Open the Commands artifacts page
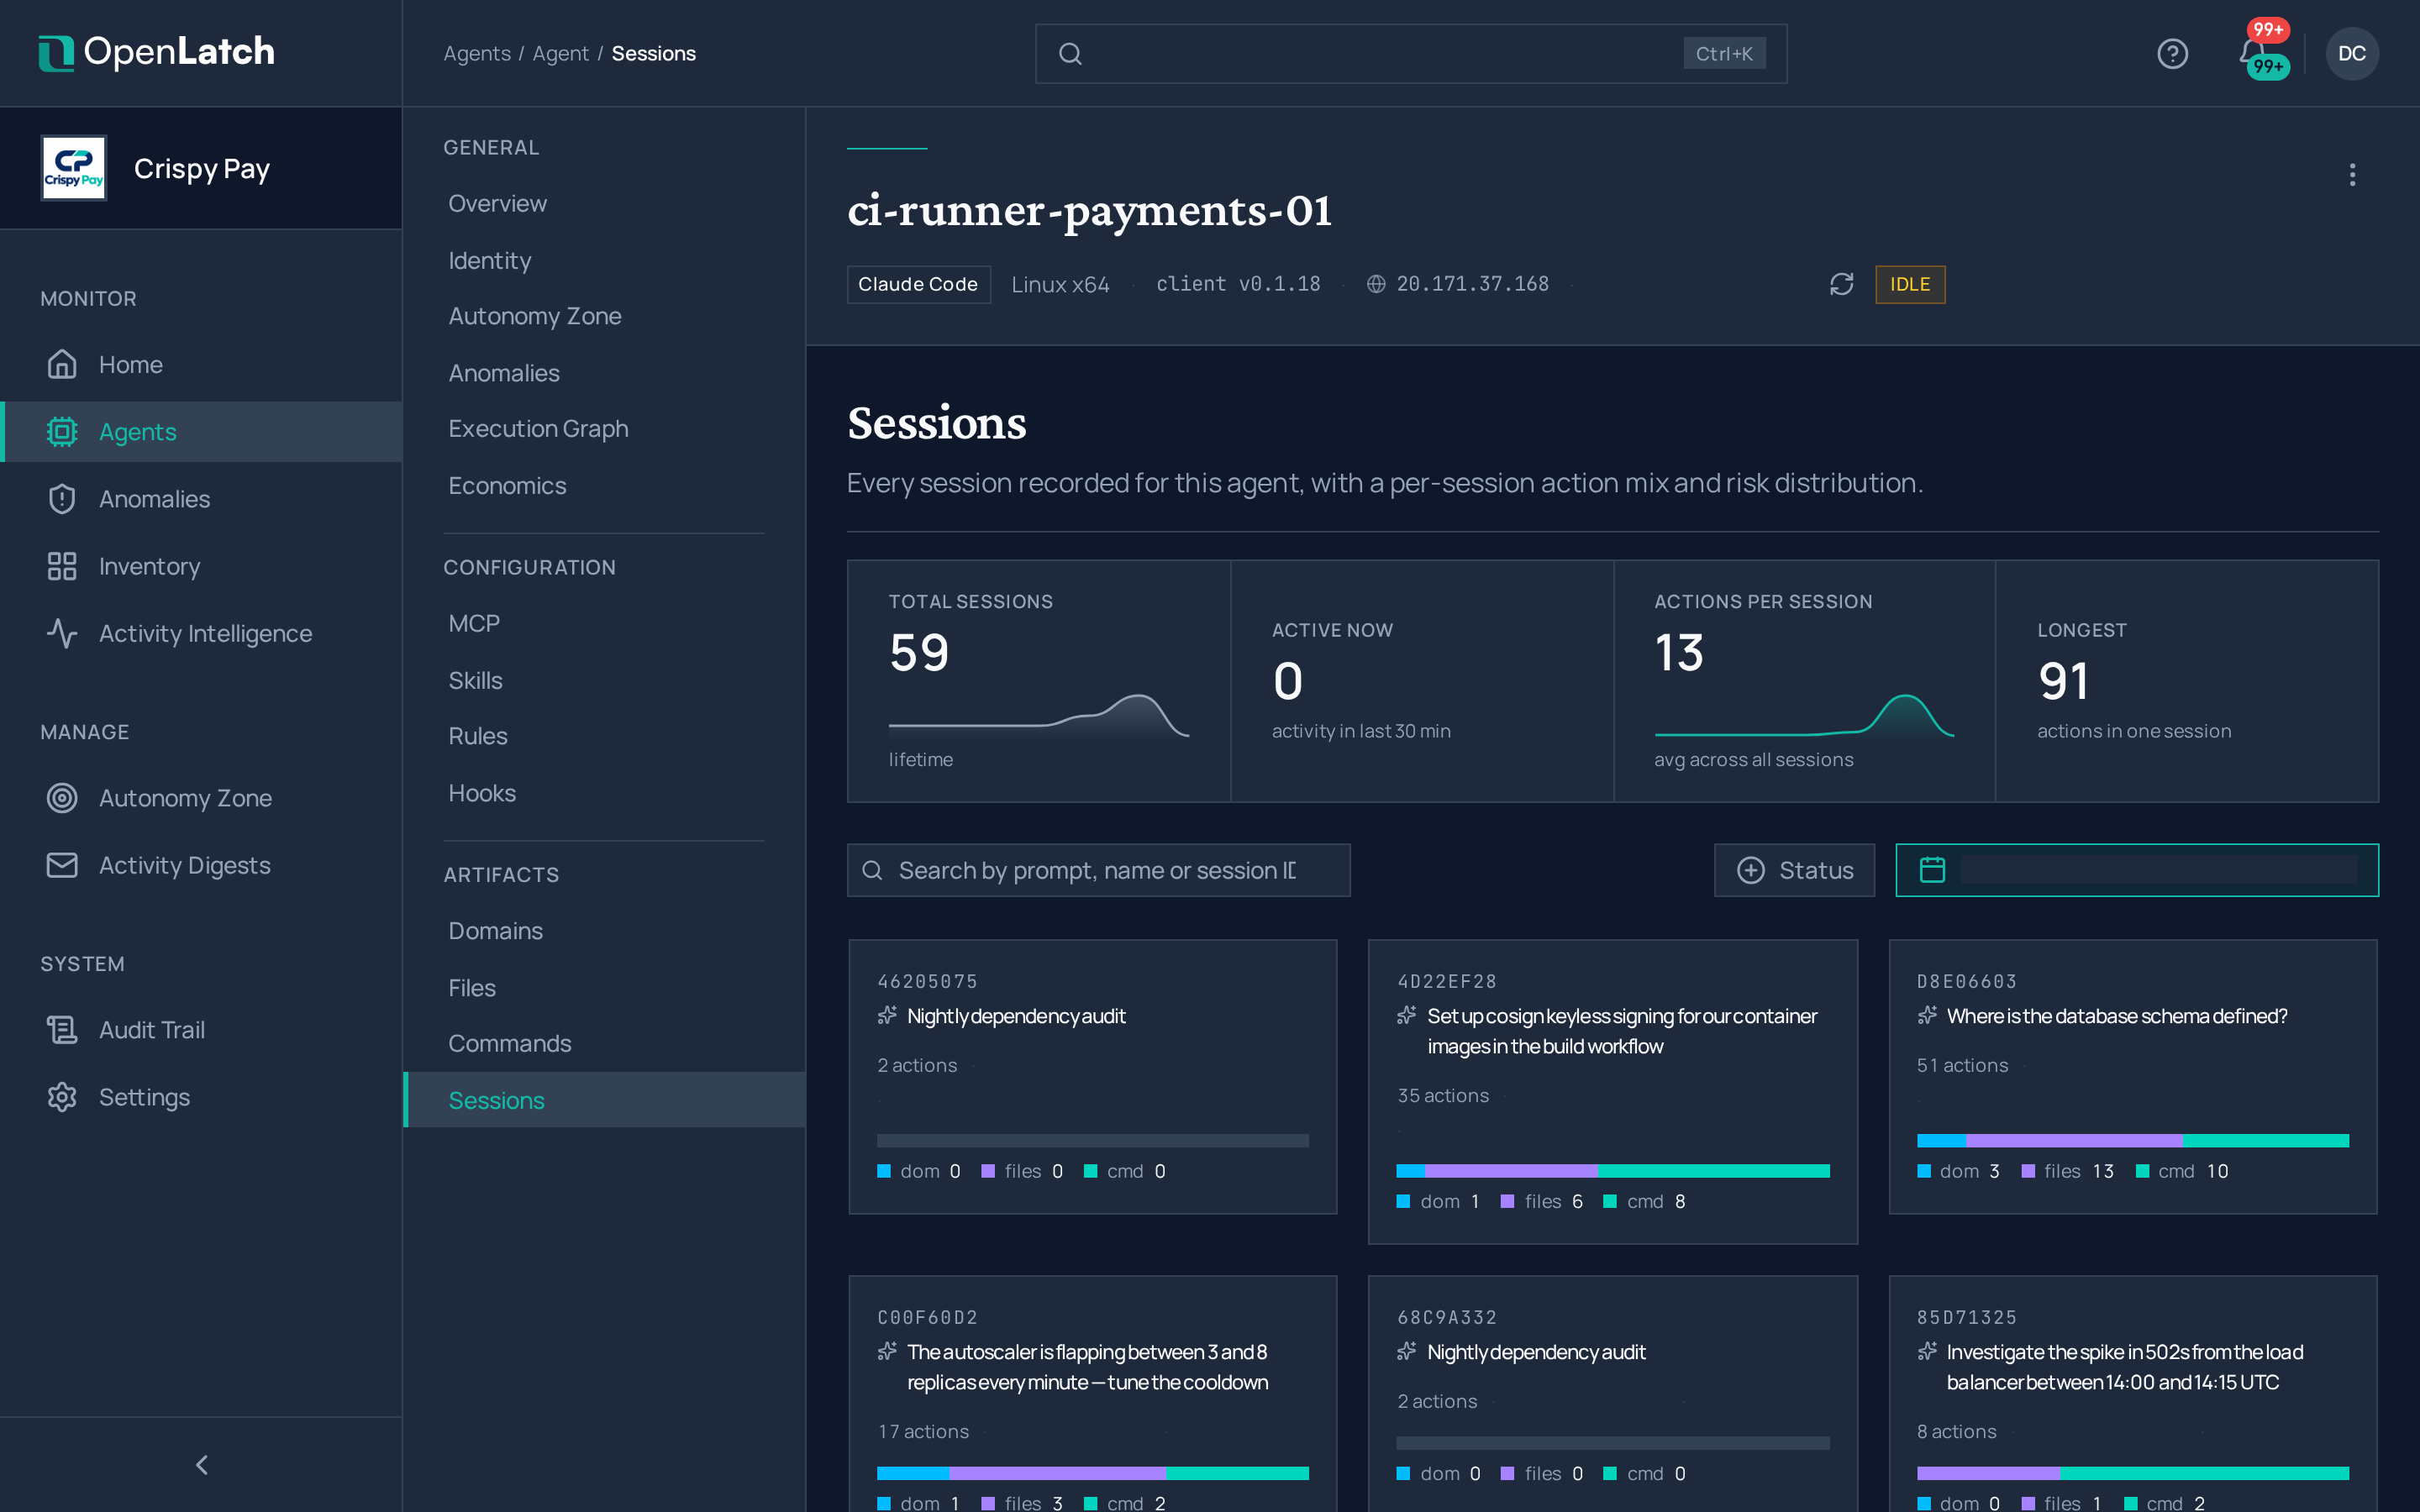Image resolution: width=2420 pixels, height=1512 pixels. 604,1044
